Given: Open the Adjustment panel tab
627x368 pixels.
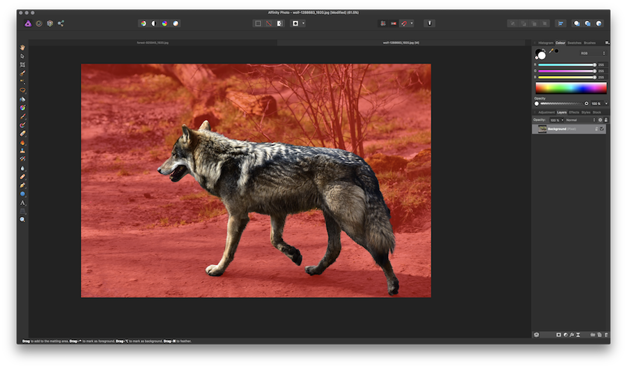Looking at the screenshot, I should tap(546, 112).
